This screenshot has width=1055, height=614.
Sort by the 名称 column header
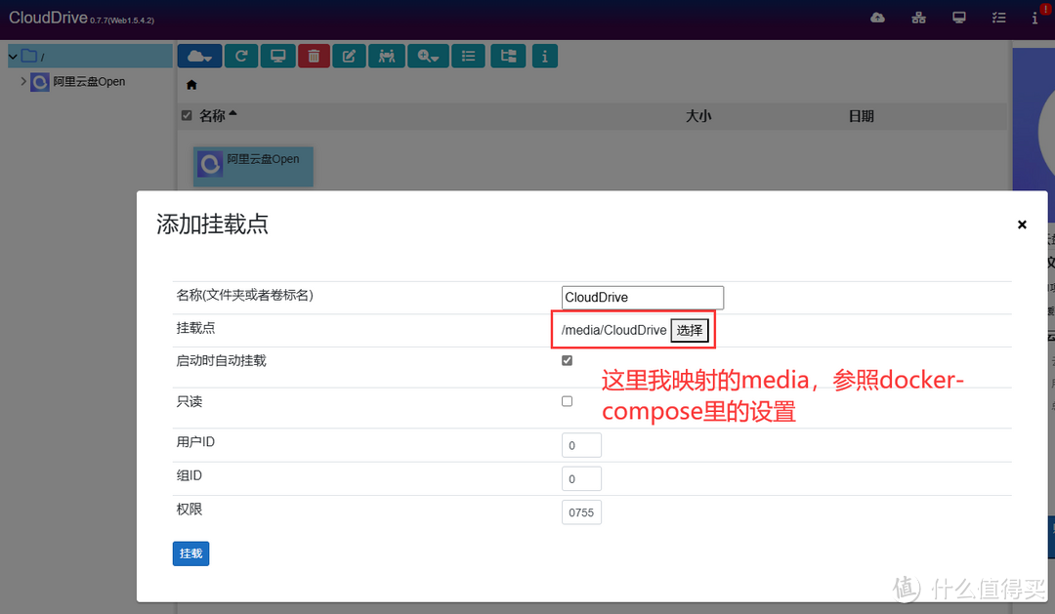pos(211,114)
